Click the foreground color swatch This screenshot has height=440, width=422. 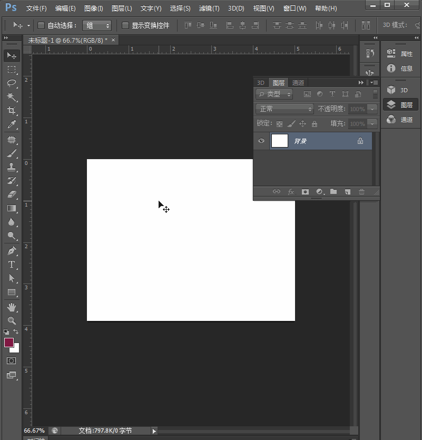(x=8, y=342)
